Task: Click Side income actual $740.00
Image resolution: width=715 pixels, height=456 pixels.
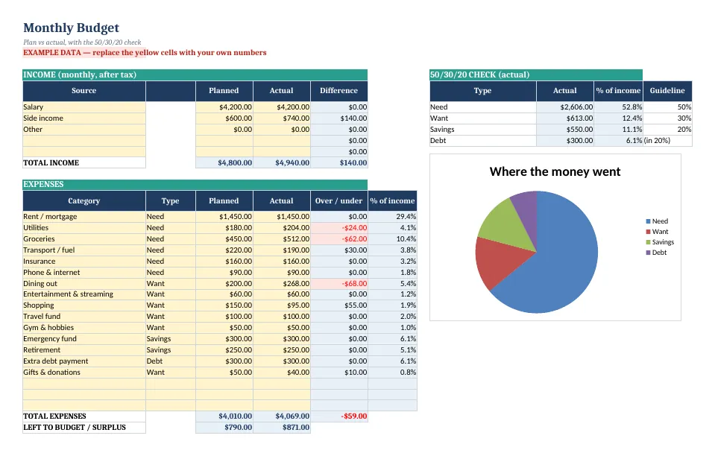Action: [282, 118]
